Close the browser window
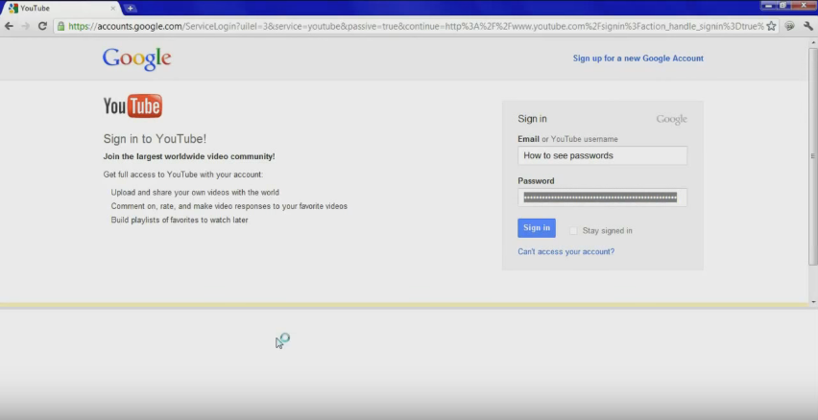 pyautogui.click(x=803, y=5)
